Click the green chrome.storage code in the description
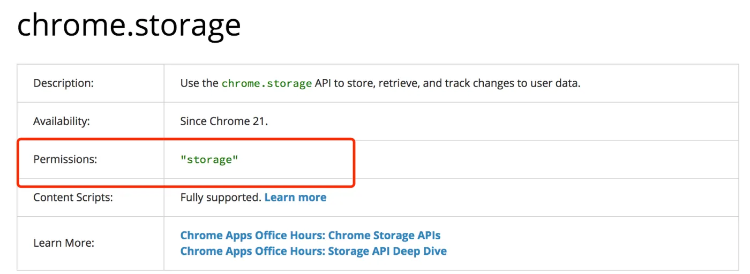 pos(266,84)
